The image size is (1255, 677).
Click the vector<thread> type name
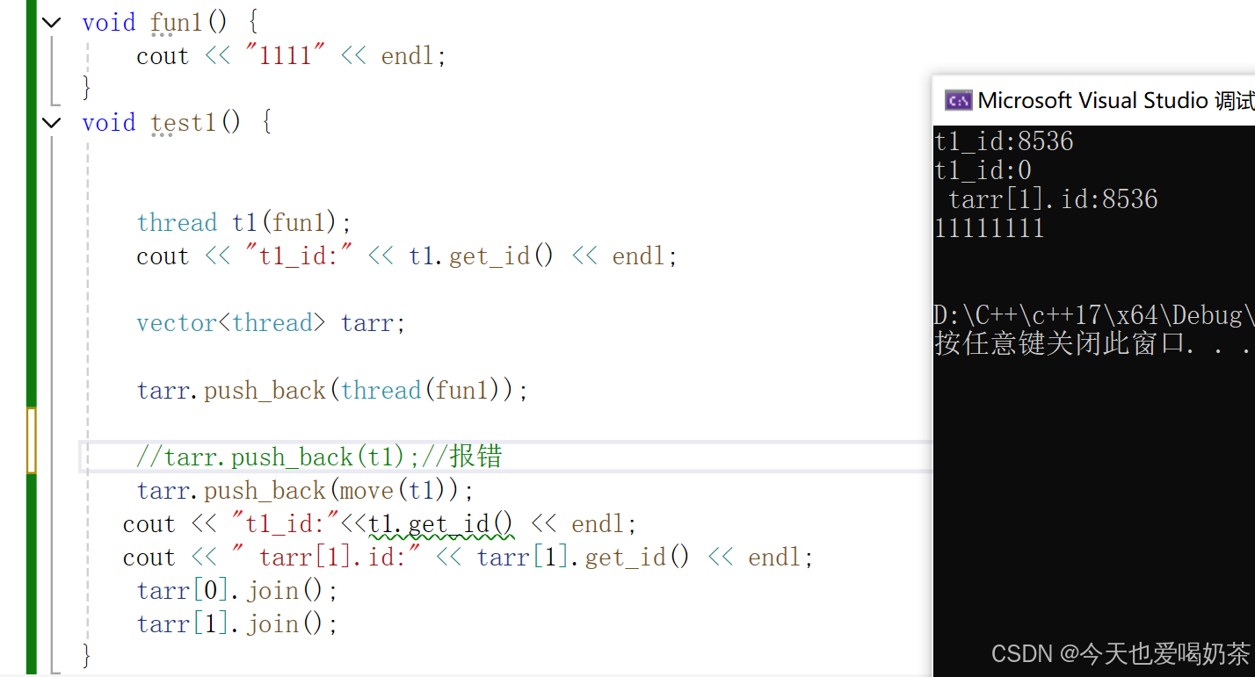[x=230, y=322]
